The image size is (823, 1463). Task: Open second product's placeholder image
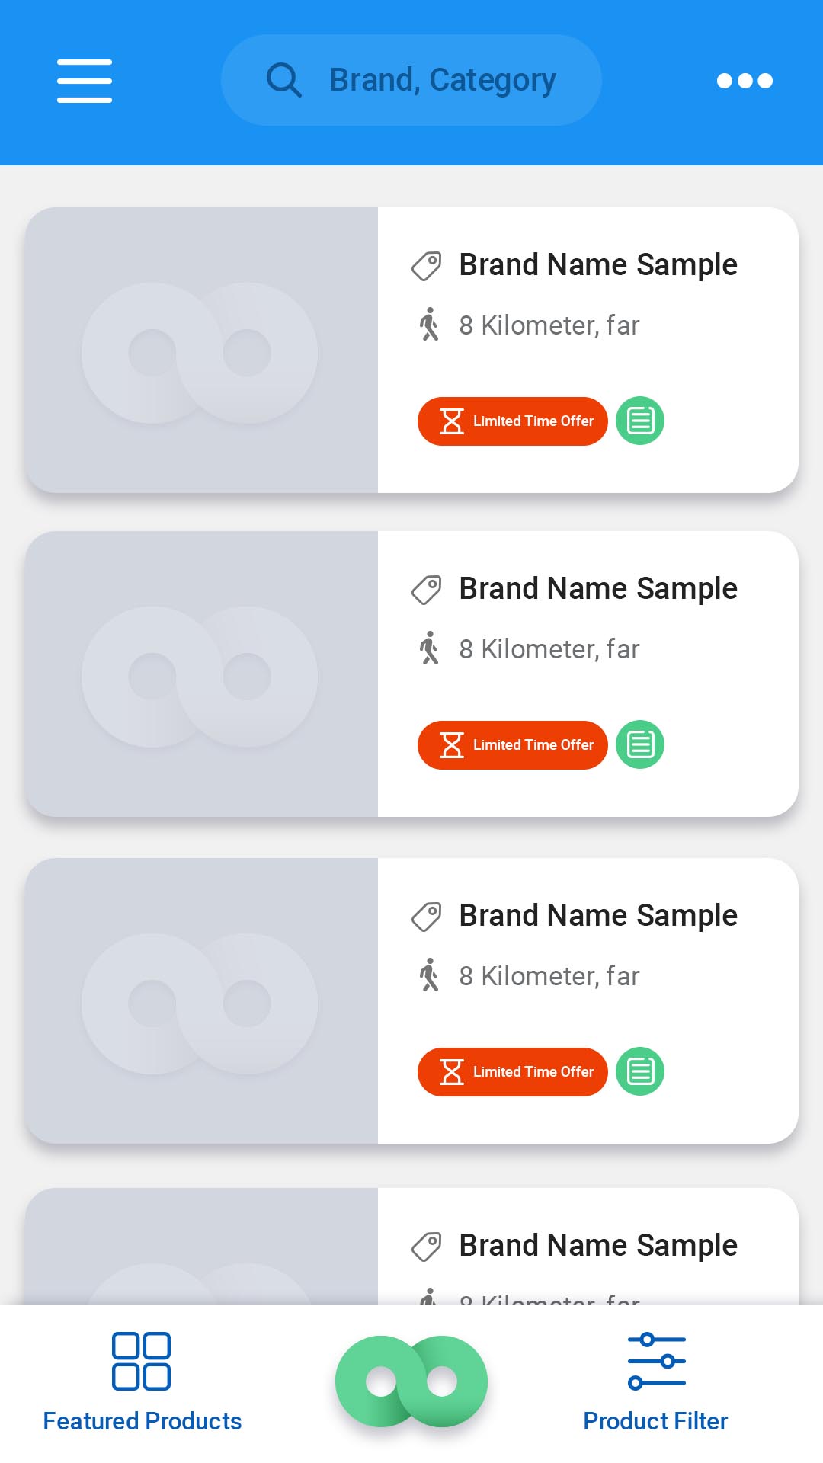pyautogui.click(x=202, y=674)
